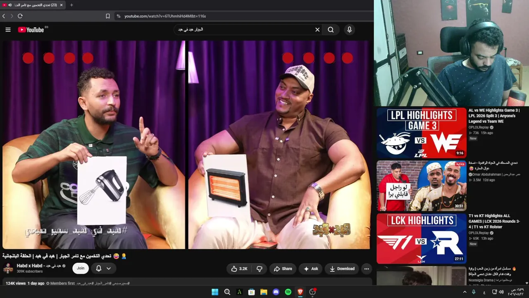Open the LPL Highlights Game 3 thumbnail
The height and width of the screenshot is (298, 529).
[421, 133]
